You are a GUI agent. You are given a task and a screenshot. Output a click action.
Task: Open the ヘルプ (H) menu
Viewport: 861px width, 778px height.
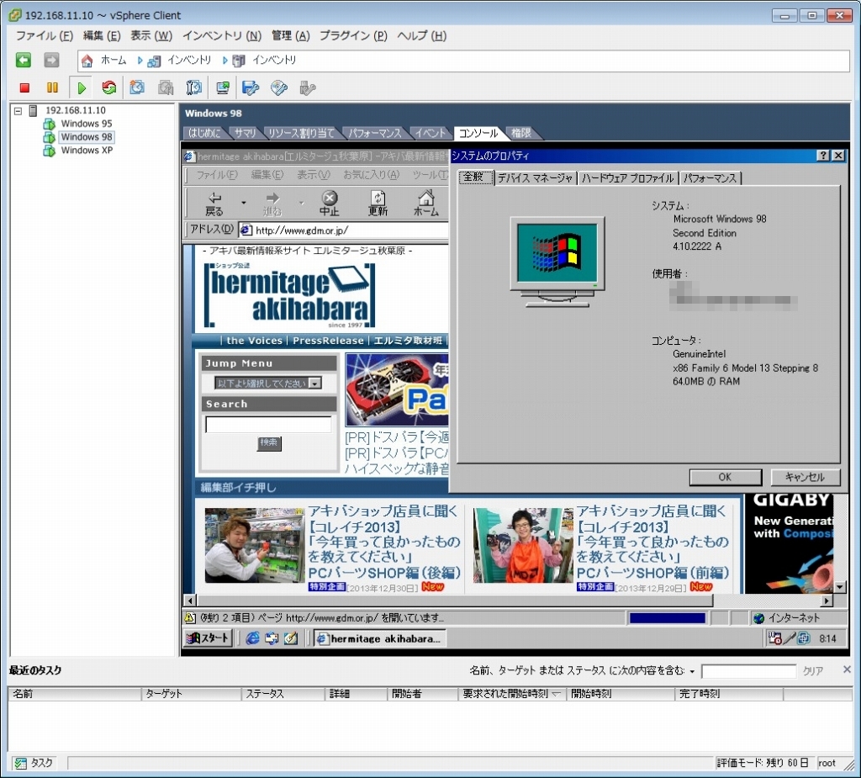point(422,35)
